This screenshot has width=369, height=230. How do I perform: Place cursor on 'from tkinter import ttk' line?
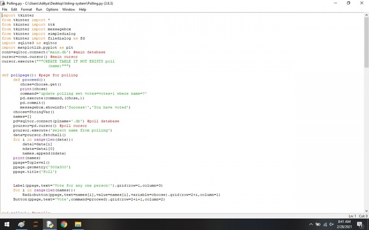[x=28, y=24]
